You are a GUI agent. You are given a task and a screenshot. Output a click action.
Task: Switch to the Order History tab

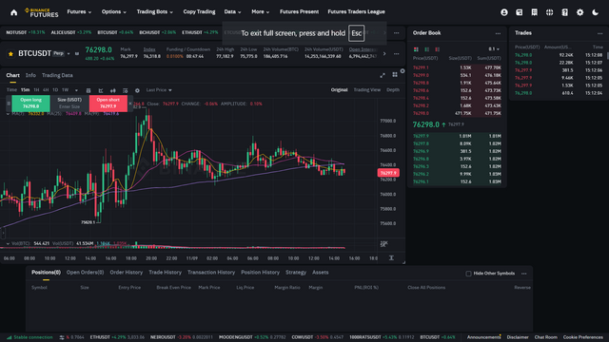(x=127, y=273)
